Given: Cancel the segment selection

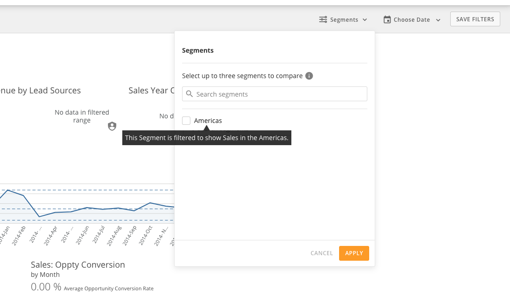Looking at the screenshot, I should pyautogui.click(x=321, y=253).
